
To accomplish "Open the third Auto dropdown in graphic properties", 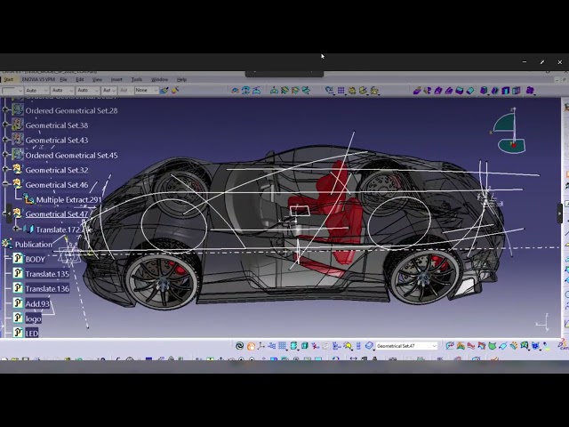I will (88, 91).
